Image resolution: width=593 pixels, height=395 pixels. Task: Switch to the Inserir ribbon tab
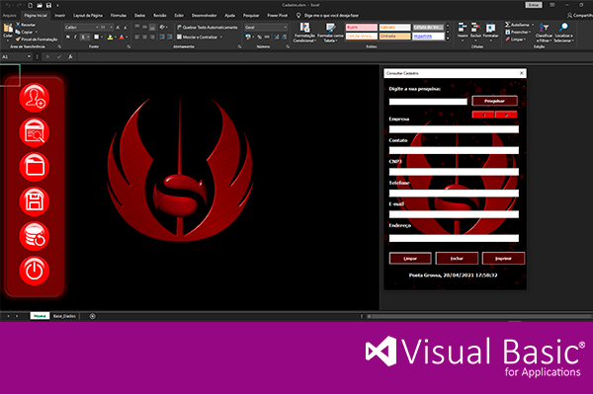point(59,16)
